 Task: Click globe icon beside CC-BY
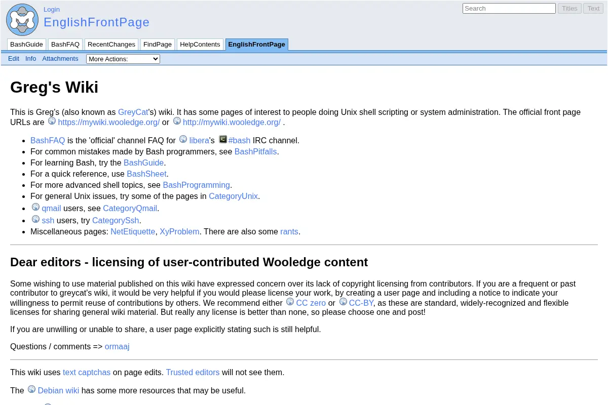point(343,302)
